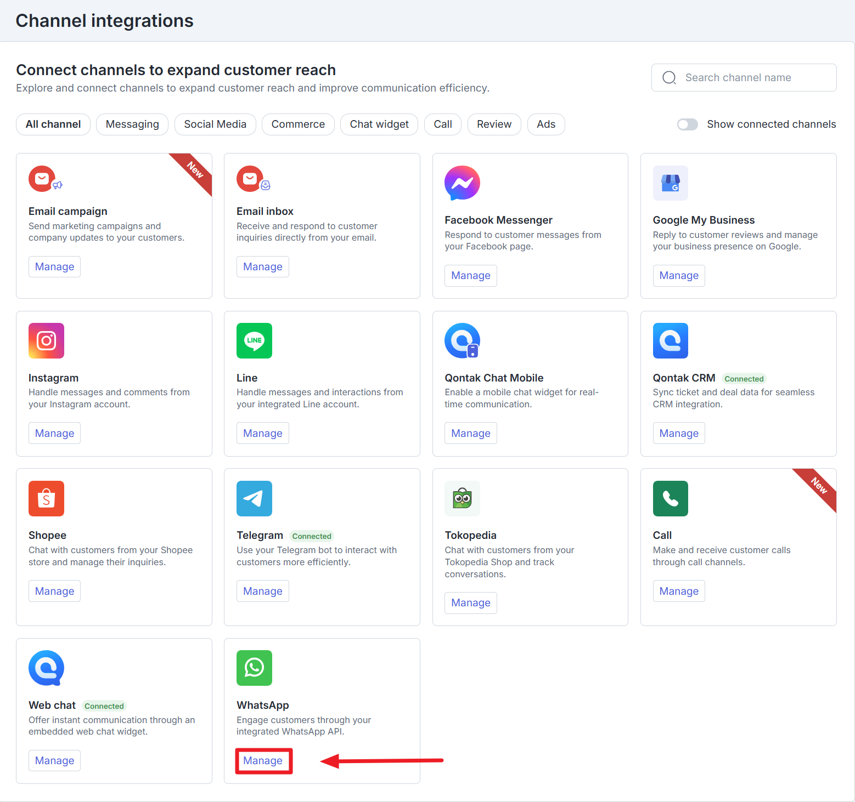The width and height of the screenshot is (855, 802).
Task: Click the Web chat title
Action: coord(52,706)
